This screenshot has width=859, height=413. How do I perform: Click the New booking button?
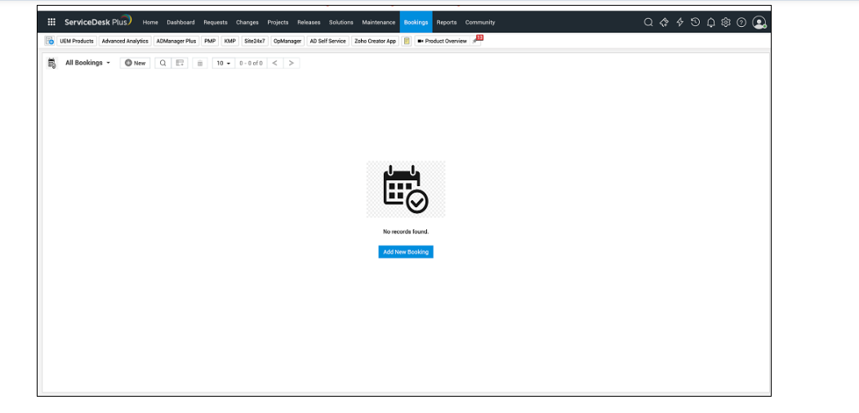tap(136, 63)
